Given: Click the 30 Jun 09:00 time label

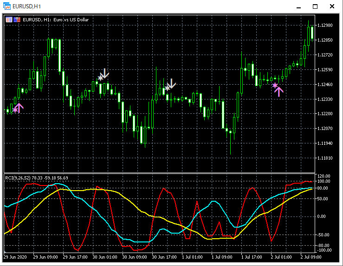Looking at the screenshot, I should 135,257.
